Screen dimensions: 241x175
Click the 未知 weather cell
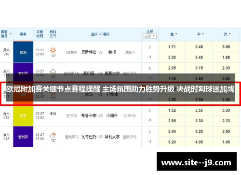coord(53,114)
